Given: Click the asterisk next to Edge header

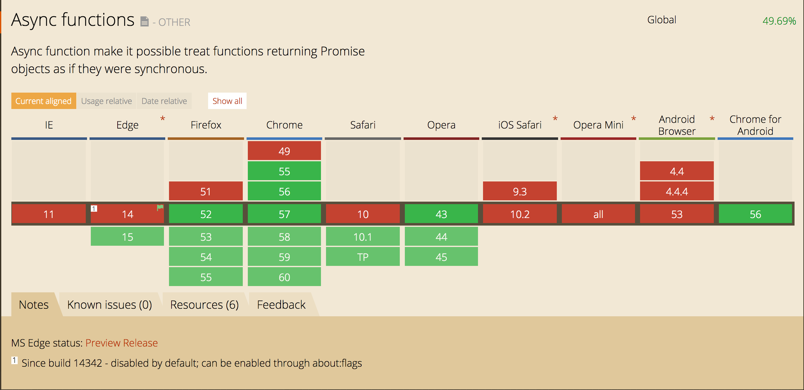Looking at the screenshot, I should pyautogui.click(x=163, y=119).
